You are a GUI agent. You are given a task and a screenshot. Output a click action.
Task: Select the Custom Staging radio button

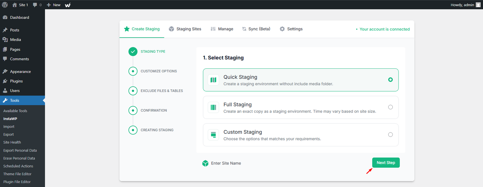click(390, 135)
